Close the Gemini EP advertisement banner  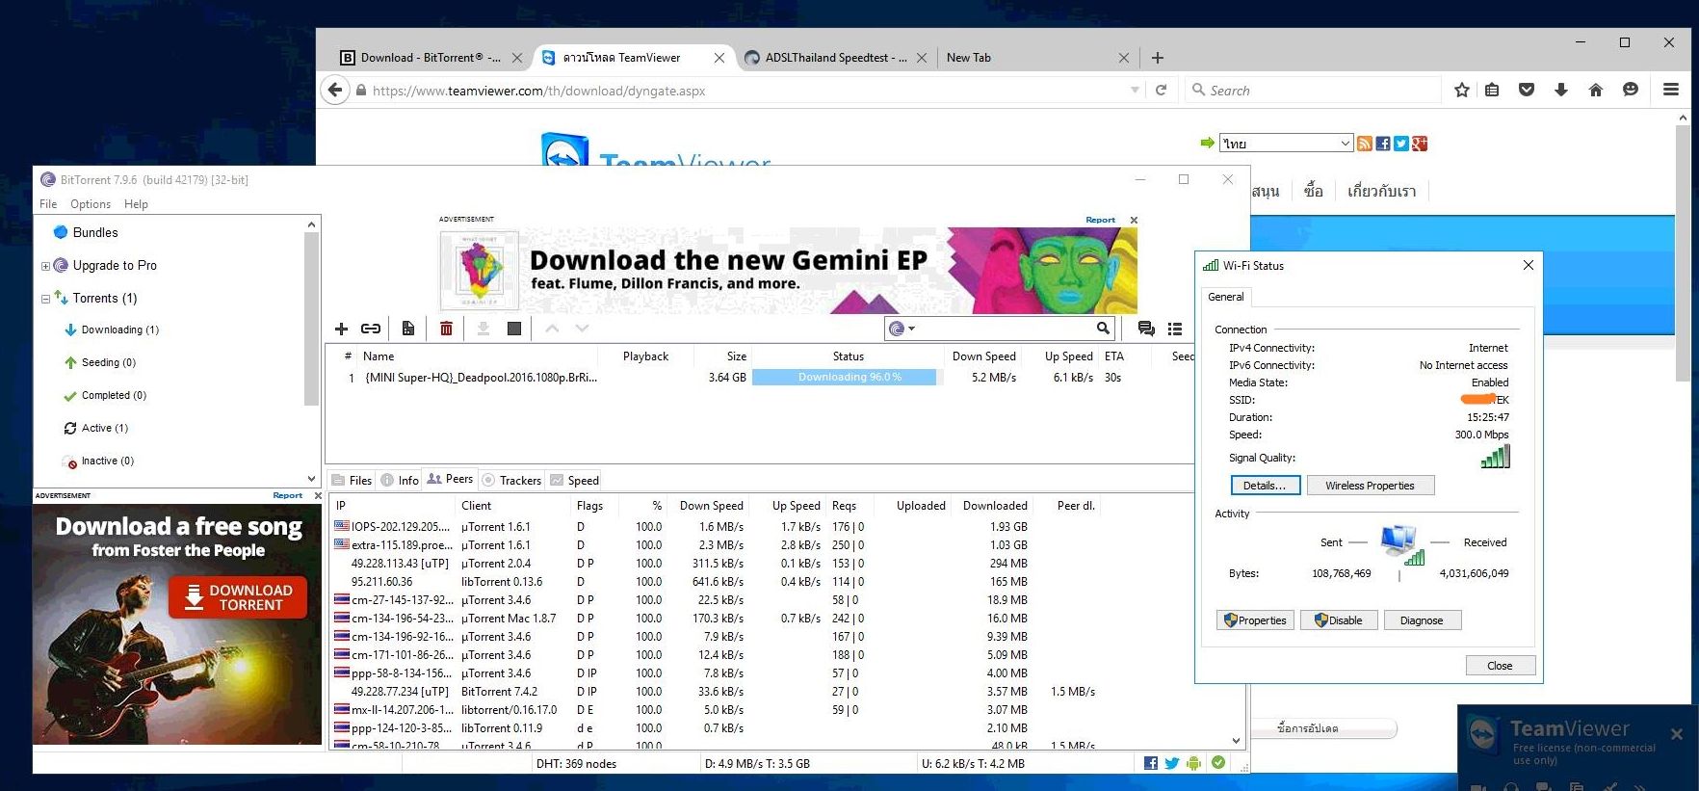click(1134, 220)
